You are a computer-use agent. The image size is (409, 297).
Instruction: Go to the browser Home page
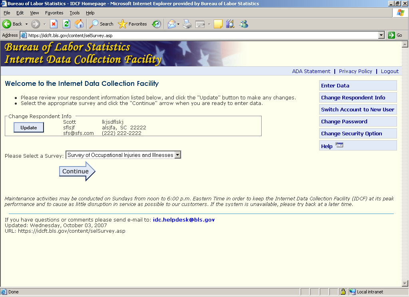(x=79, y=24)
